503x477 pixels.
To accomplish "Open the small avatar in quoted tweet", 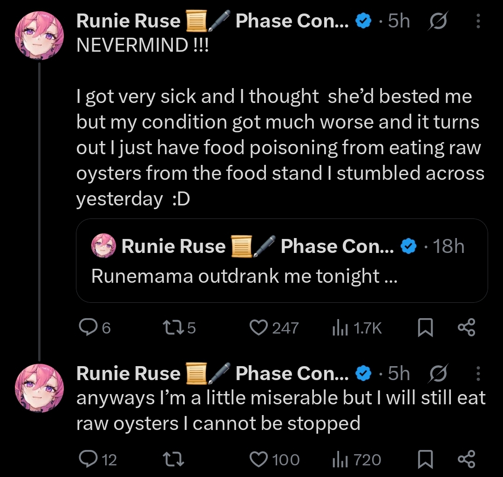I will tap(103, 245).
